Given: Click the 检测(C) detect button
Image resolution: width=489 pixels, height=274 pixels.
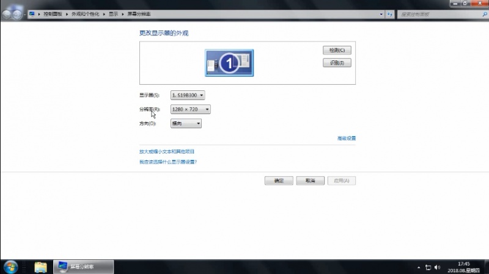Looking at the screenshot, I should (x=337, y=50).
